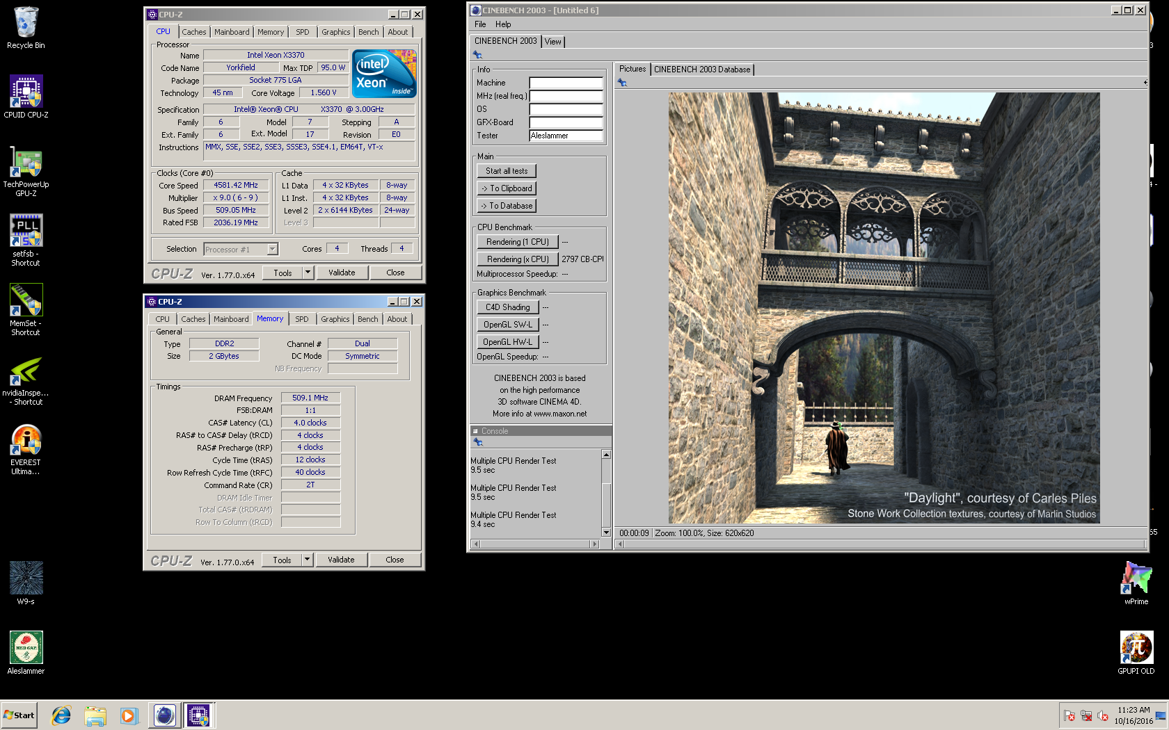Viewport: 1169px width, 730px height.
Task: Click the Console panel pin icon
Action: point(477,442)
